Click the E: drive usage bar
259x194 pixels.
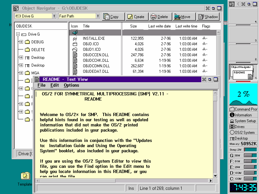(x=250, y=167)
